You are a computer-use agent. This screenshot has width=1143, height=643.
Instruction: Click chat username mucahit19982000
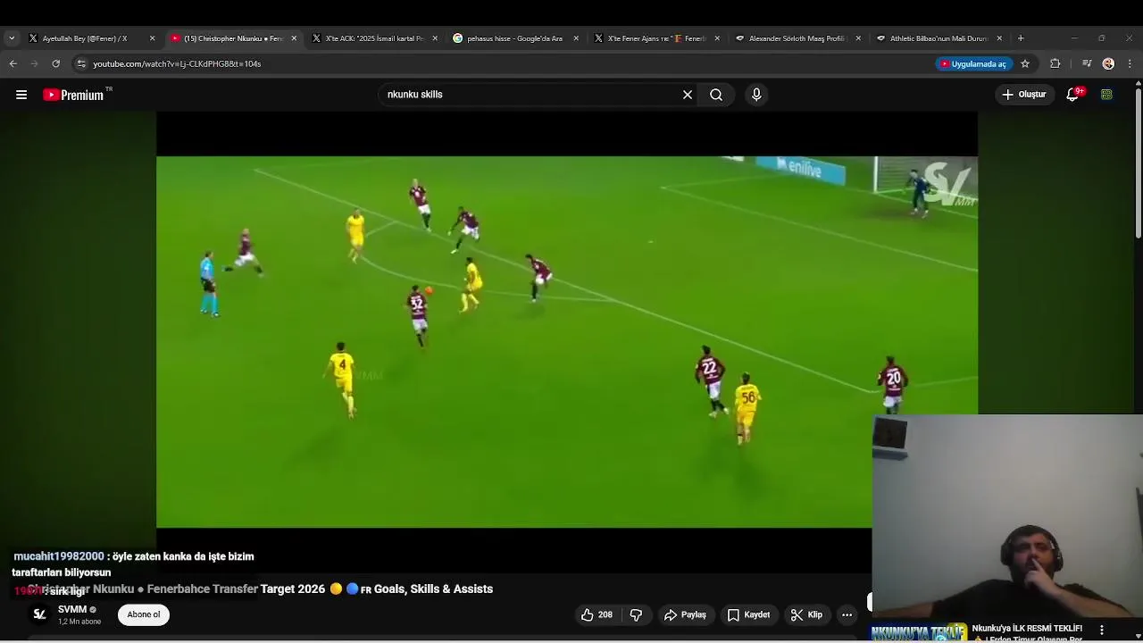tap(59, 556)
